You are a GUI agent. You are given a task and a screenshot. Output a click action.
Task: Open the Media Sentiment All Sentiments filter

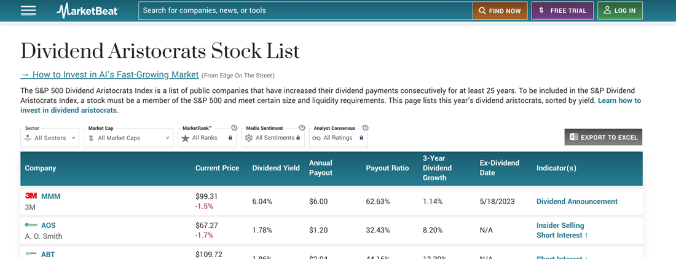tap(273, 138)
